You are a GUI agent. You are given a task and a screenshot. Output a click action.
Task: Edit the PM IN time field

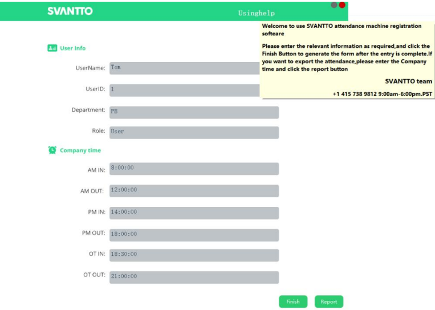(194, 213)
